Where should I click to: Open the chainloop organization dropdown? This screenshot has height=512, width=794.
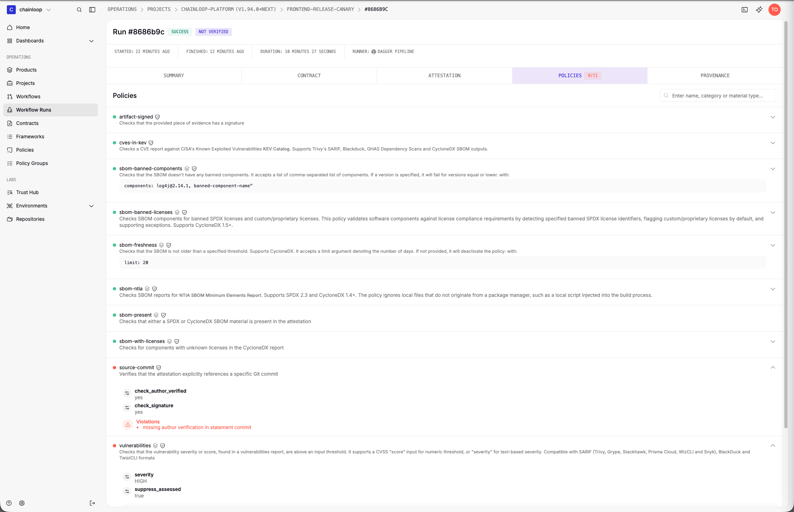pyautogui.click(x=29, y=10)
